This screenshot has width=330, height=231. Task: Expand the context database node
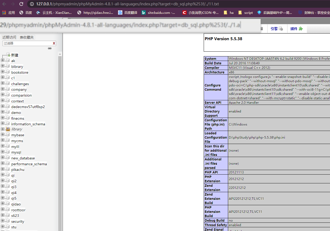[x=3, y=101]
